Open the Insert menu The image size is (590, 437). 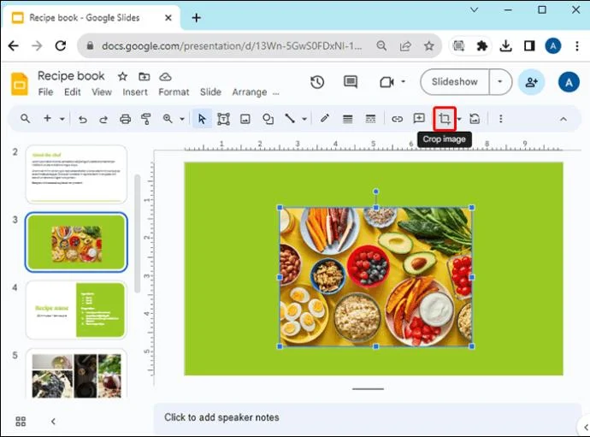click(135, 92)
